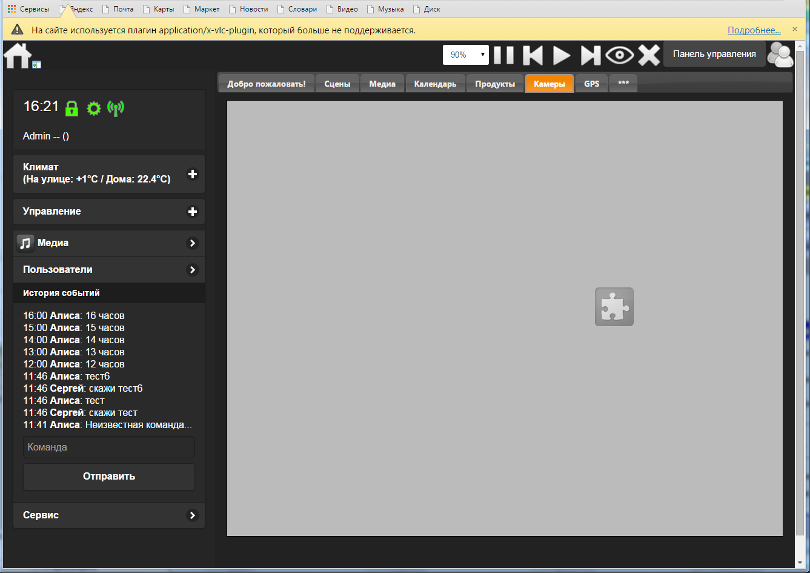Click the X icon in the toolbar
The width and height of the screenshot is (810, 573).
point(649,55)
